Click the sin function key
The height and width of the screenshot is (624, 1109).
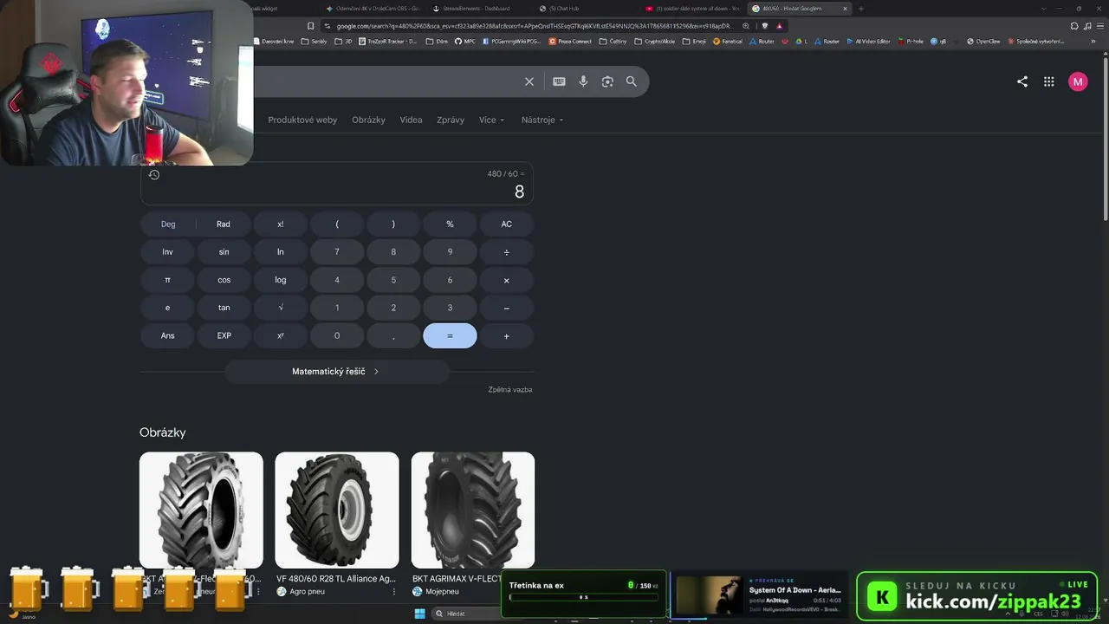coord(224,252)
